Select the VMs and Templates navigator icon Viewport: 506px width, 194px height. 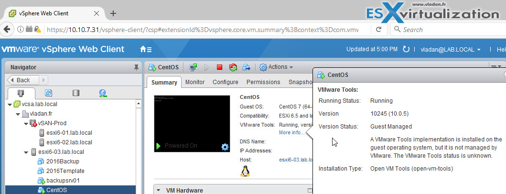(x=48, y=93)
